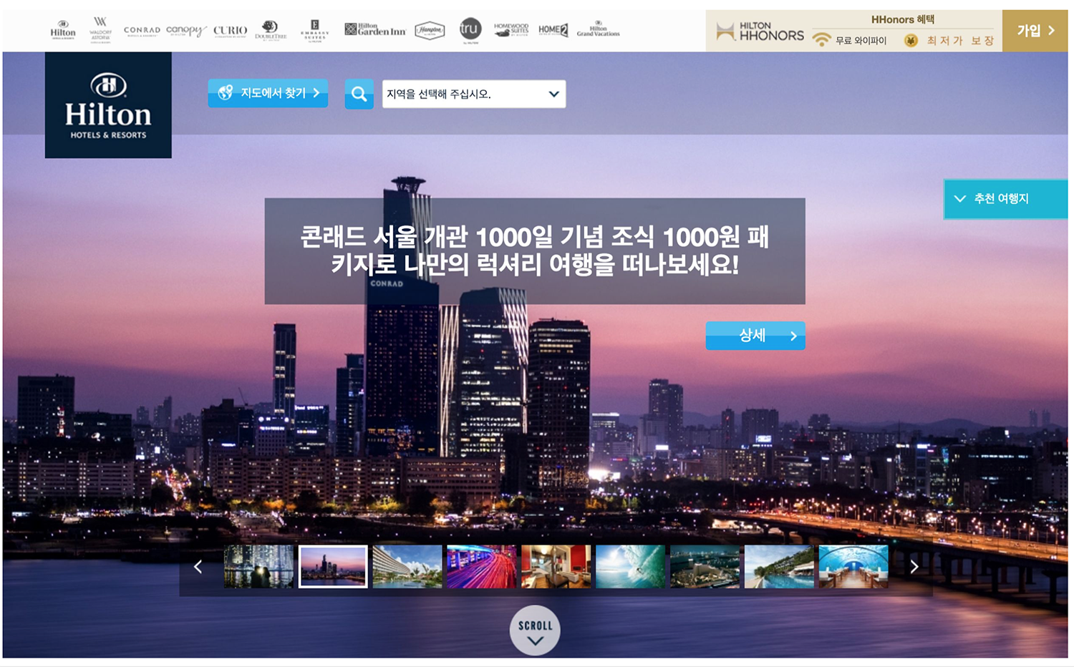The width and height of the screenshot is (1074, 667).
Task: Open the 지역을 선택해 주십시오 region dropdown
Action: click(474, 94)
